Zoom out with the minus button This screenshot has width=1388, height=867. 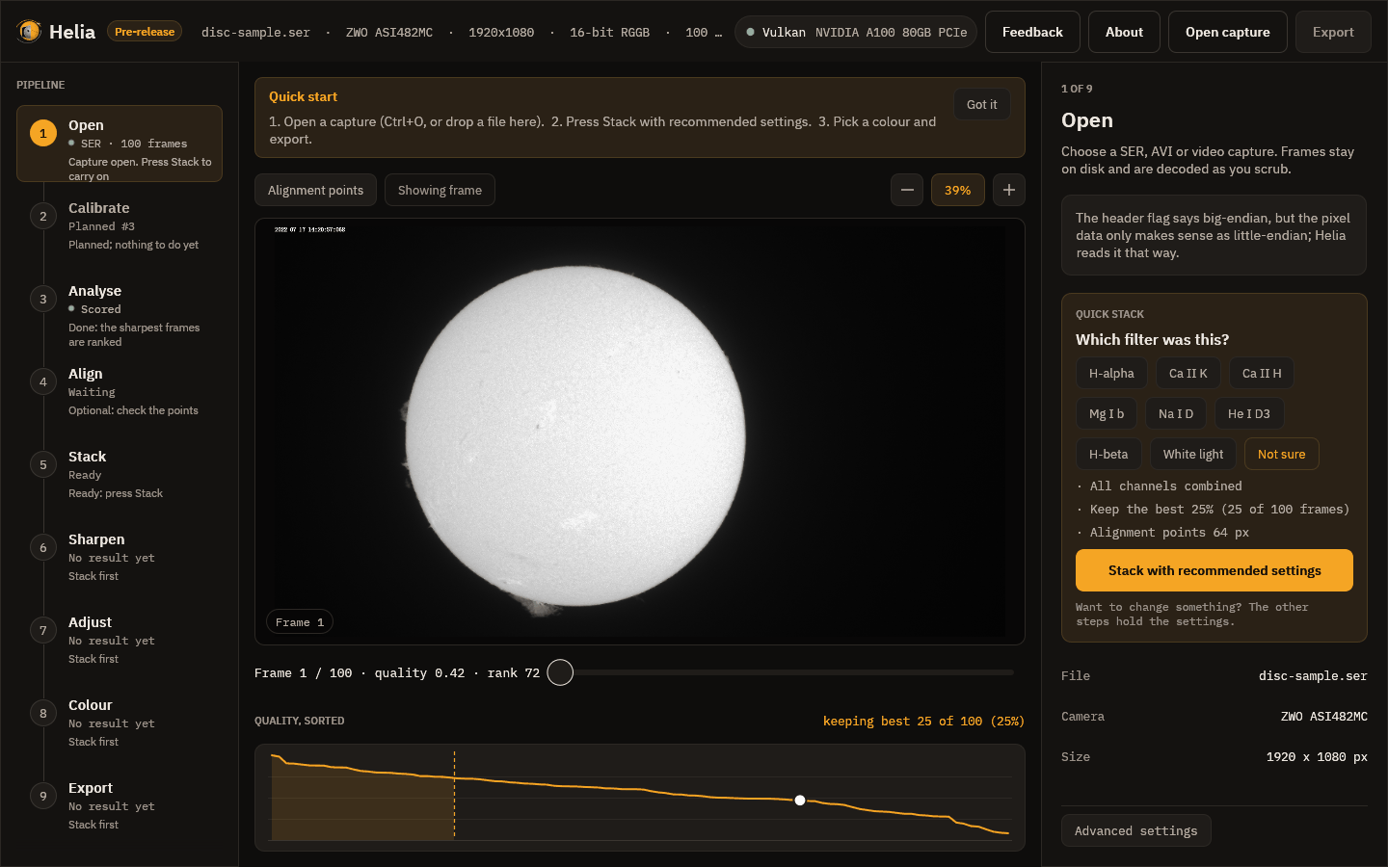coord(907,190)
